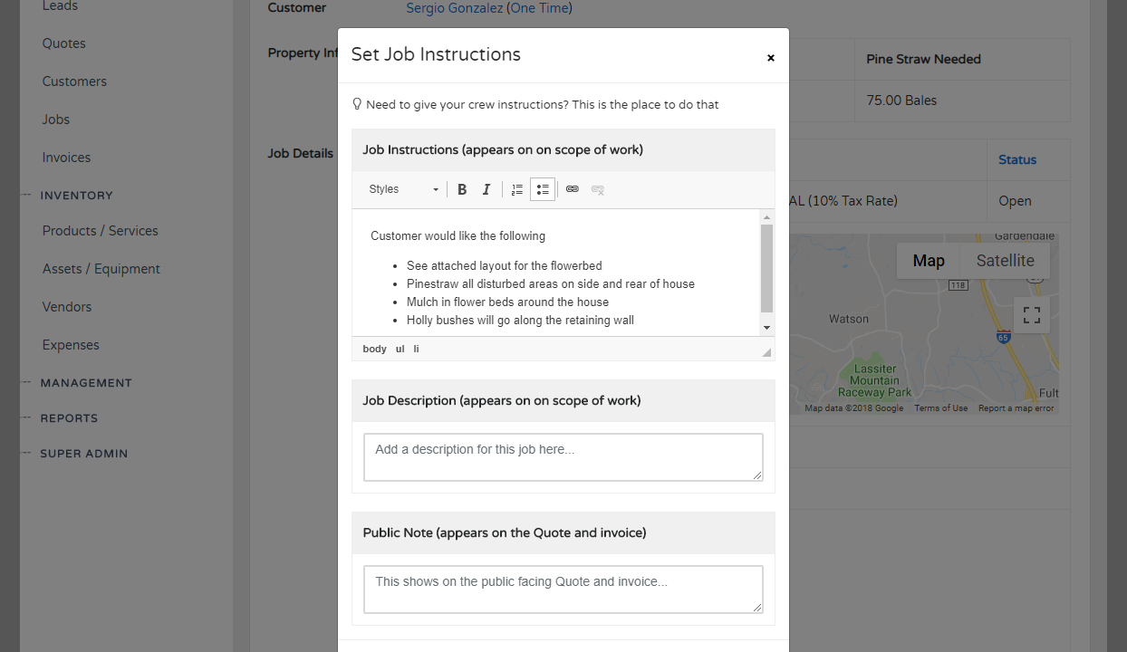Viewport: 1127px width, 652px height.
Task: Select the 'ul' element path item
Action: pyautogui.click(x=400, y=349)
